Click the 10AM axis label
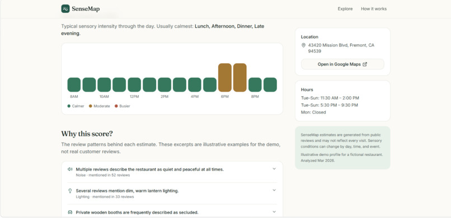Screen dimensions: 451x218 [x=104, y=97]
